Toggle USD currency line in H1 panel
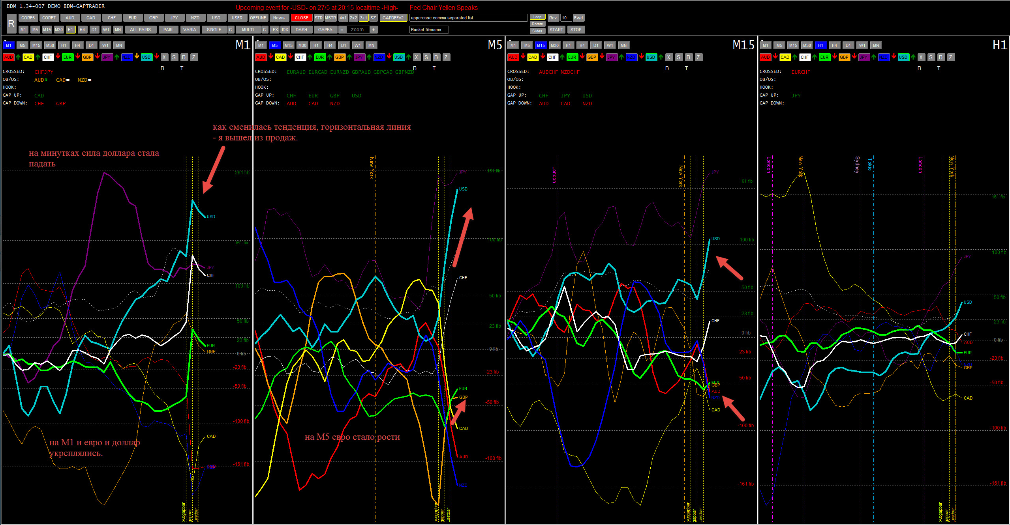The height and width of the screenshot is (525, 1010). pyautogui.click(x=903, y=57)
